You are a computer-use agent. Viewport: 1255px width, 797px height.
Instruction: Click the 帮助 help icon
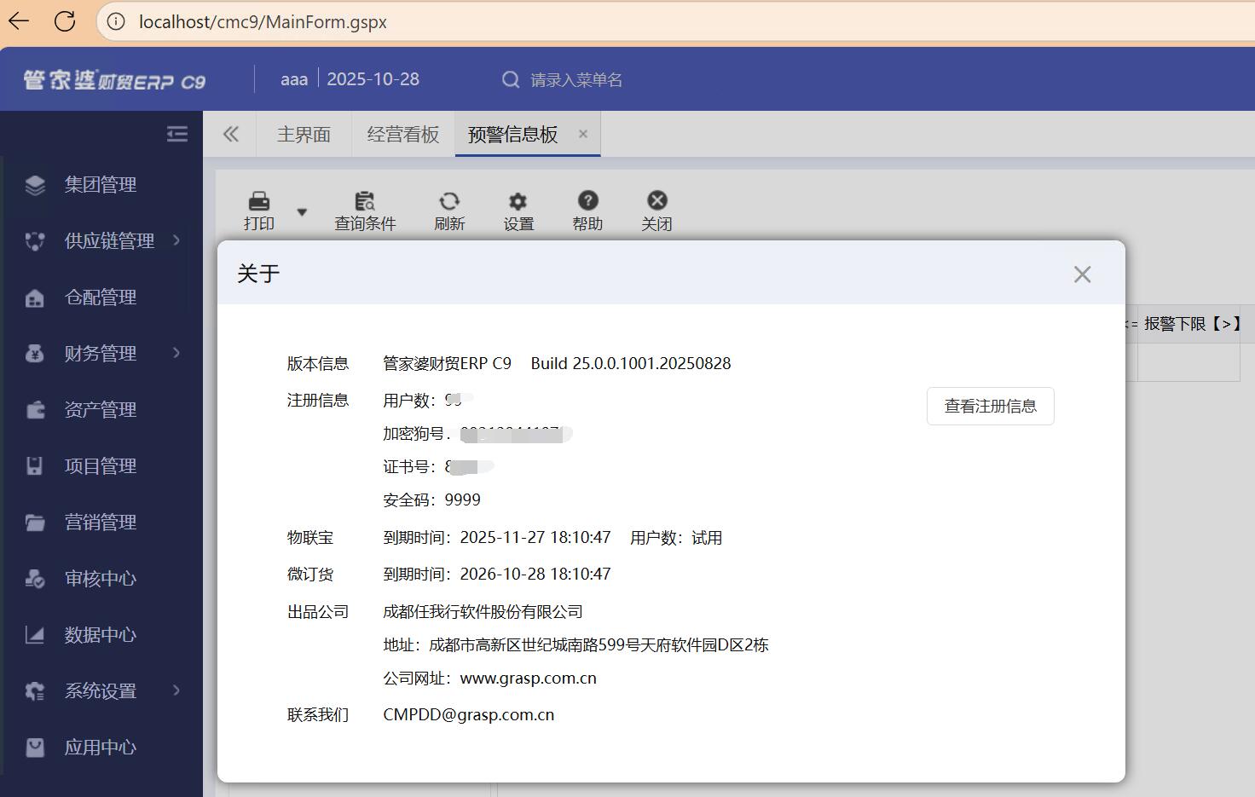[x=587, y=201]
